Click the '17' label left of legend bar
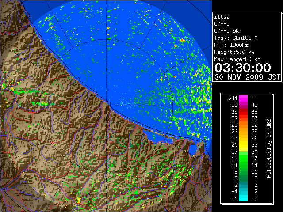283x212 pixels. 234,151
